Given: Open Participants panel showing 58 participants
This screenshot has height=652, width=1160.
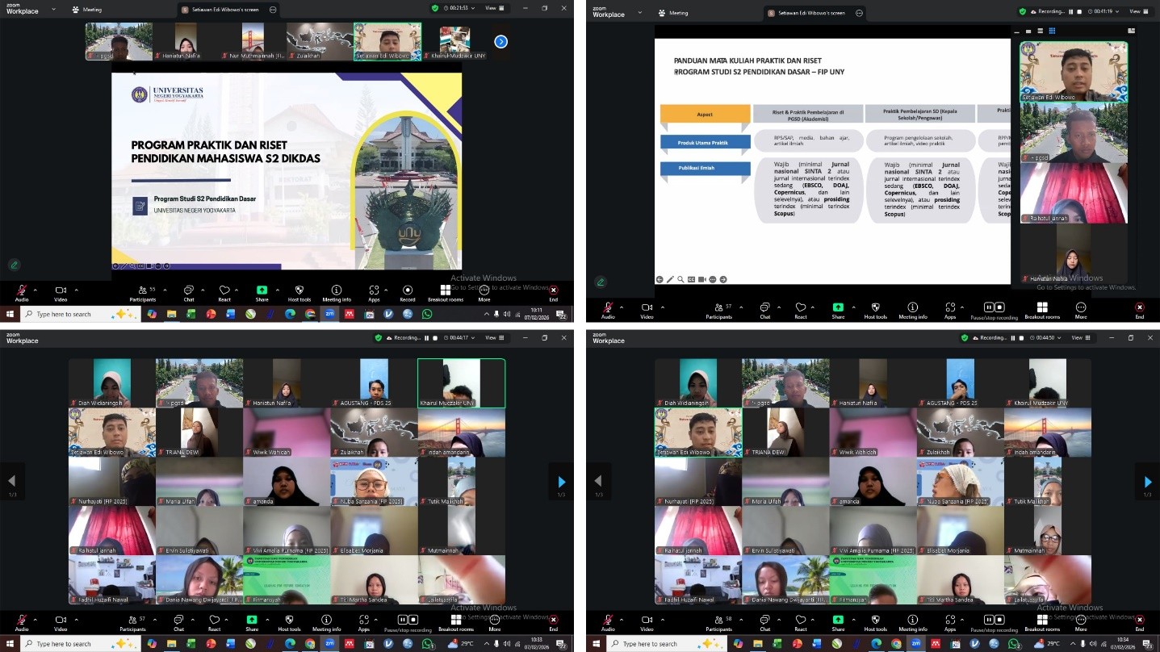Looking at the screenshot, I should [x=718, y=623].
